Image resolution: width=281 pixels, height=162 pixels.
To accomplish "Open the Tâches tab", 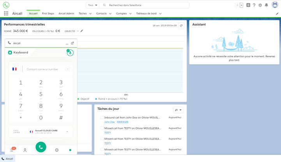I will [83, 14].
